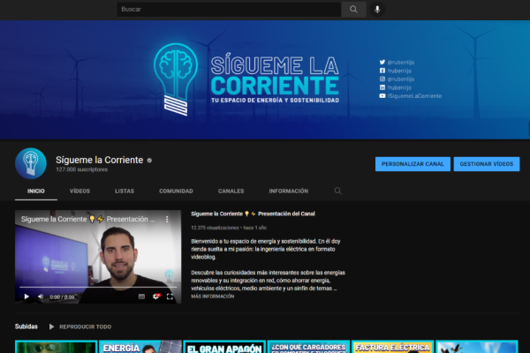The height and width of the screenshot is (353, 530).
Task: Open the El Gran Apagón thumbnail
Action: [x=224, y=347]
